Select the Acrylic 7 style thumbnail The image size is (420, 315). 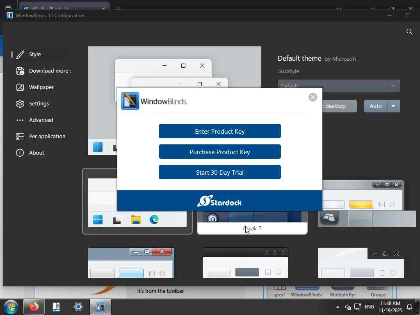[x=252, y=222]
